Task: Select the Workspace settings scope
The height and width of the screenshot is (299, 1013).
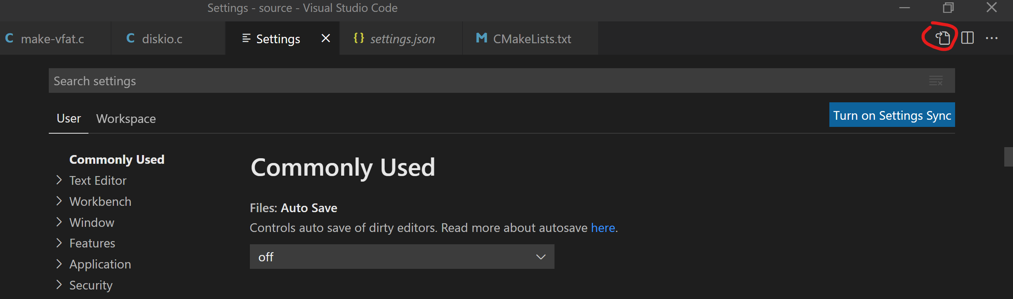Action: tap(126, 119)
